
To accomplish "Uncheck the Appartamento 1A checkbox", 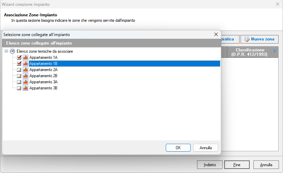I will [19, 57].
